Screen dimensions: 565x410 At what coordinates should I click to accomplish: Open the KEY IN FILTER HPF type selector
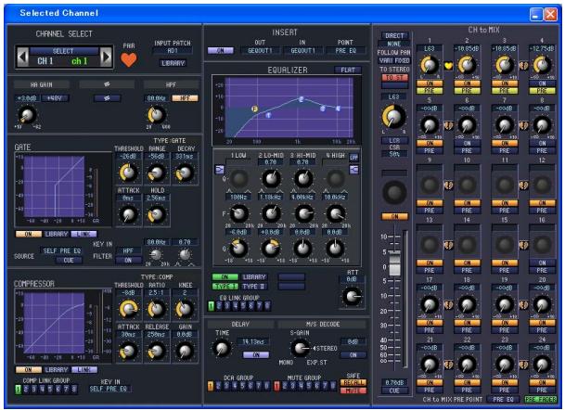pyautogui.click(x=128, y=250)
